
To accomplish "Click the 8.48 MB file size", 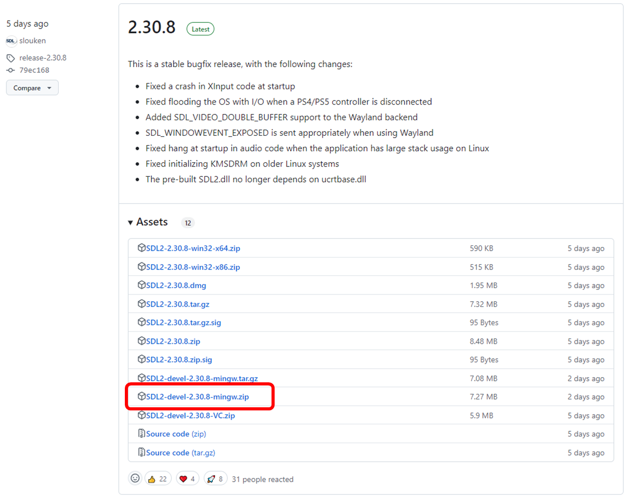I will click(x=483, y=342).
